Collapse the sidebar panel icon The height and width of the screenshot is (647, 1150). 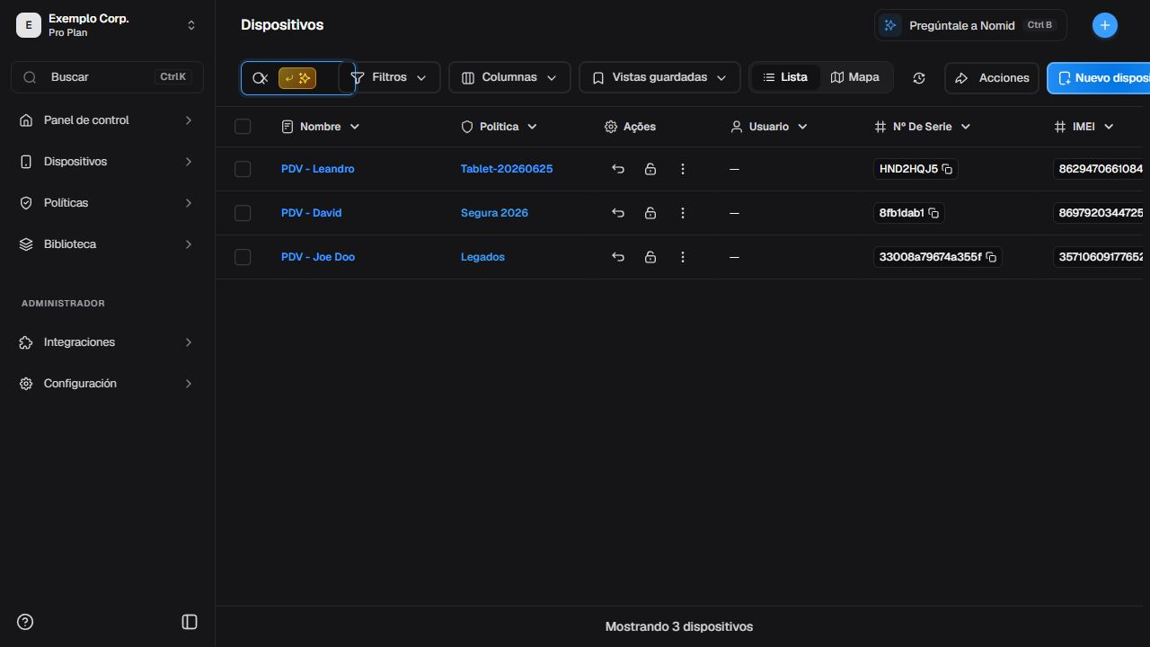point(190,622)
